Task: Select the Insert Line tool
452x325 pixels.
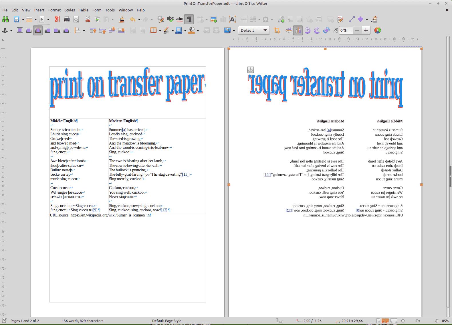Action: tap(352, 19)
